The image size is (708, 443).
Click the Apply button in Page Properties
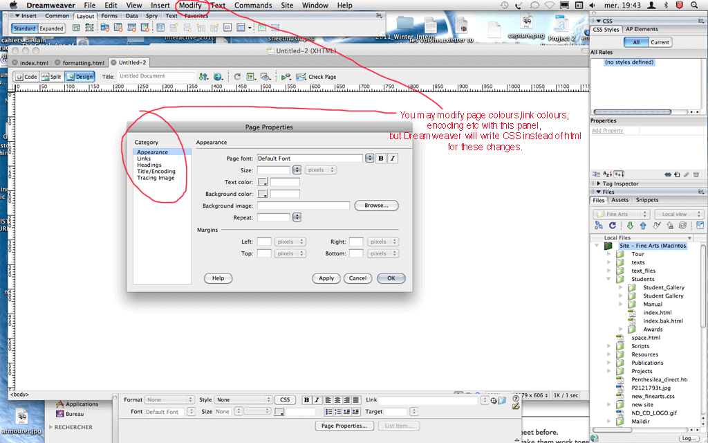pos(326,278)
